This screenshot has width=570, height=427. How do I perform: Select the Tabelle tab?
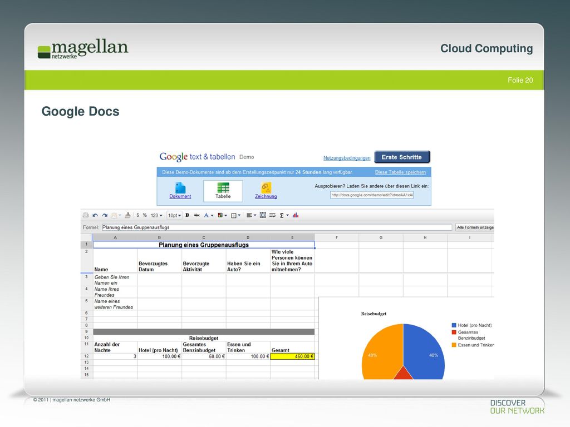pos(223,191)
